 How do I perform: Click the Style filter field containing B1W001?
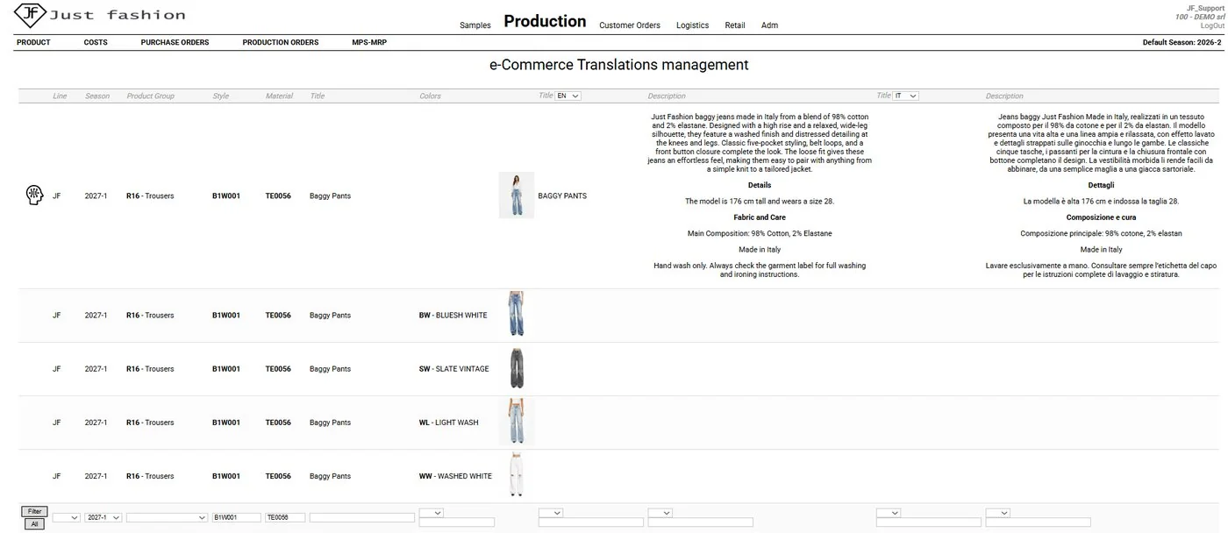[x=237, y=517]
